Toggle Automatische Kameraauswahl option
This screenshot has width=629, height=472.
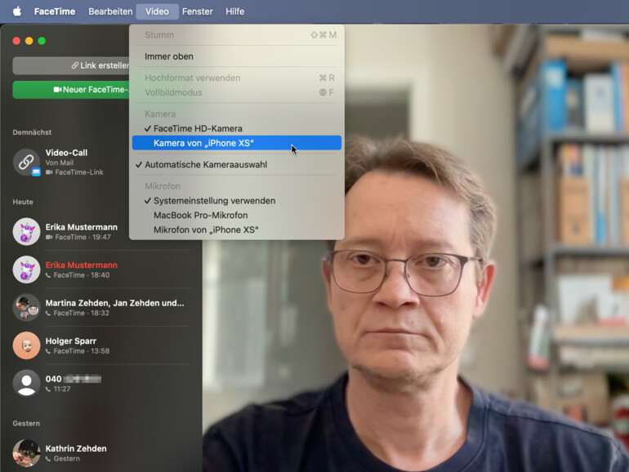tap(237, 164)
